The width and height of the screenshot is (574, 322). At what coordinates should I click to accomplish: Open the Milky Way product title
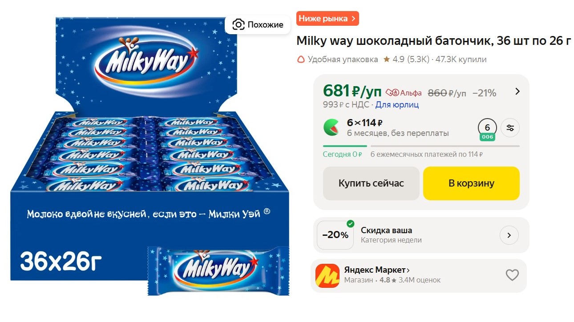(x=433, y=41)
